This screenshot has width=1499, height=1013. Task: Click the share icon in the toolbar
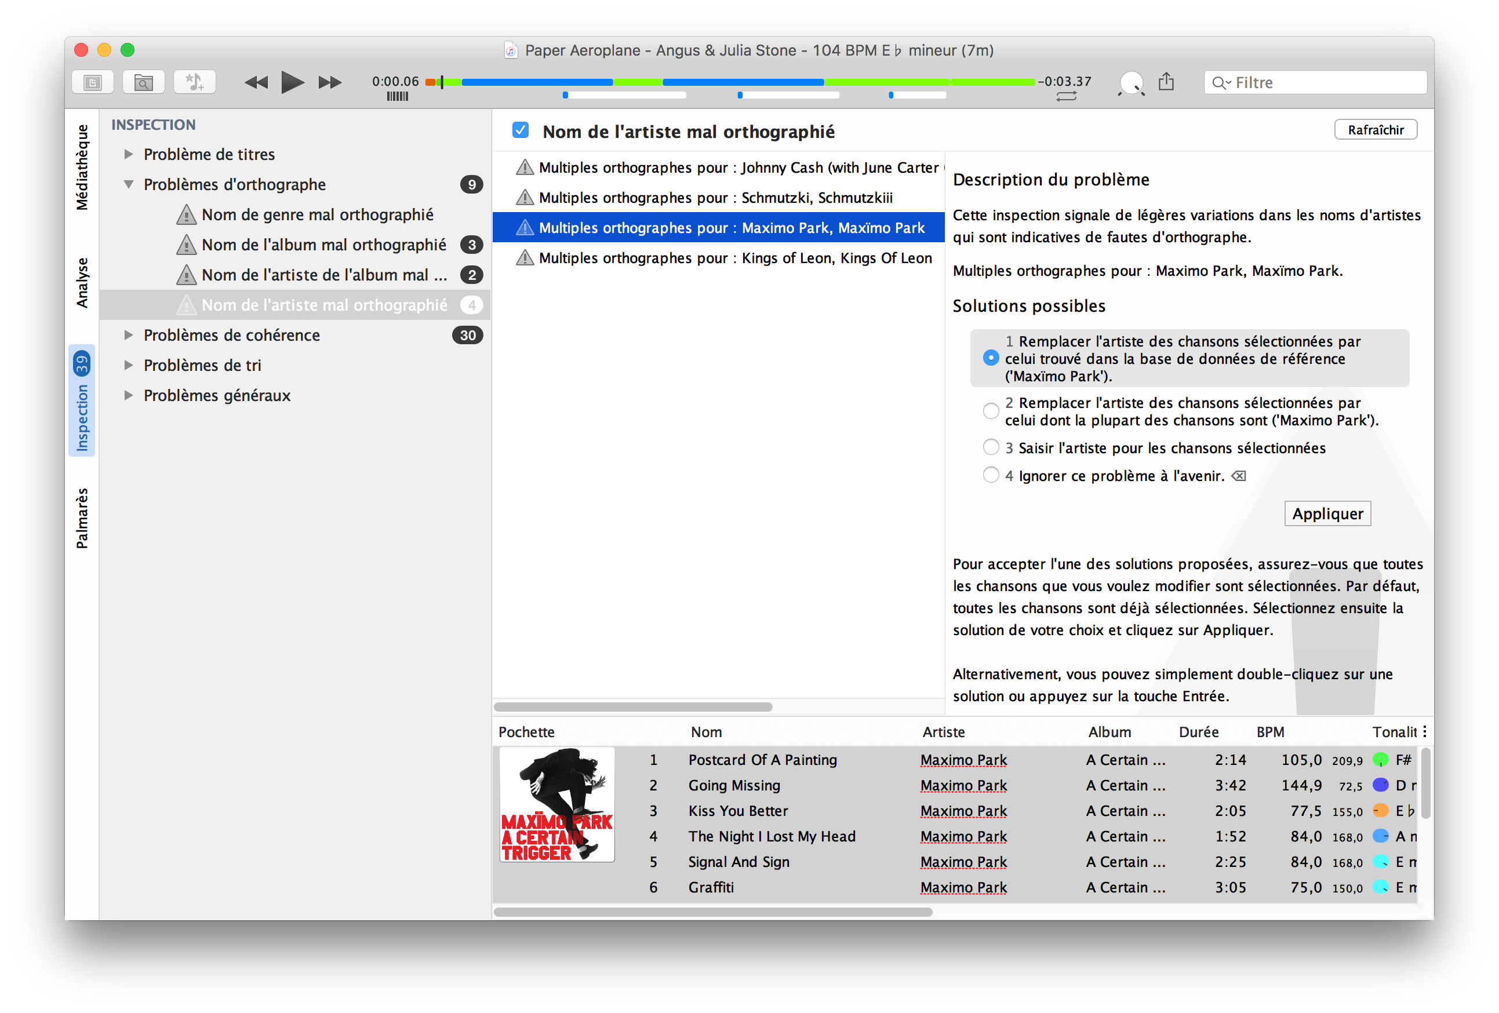pyautogui.click(x=1166, y=82)
